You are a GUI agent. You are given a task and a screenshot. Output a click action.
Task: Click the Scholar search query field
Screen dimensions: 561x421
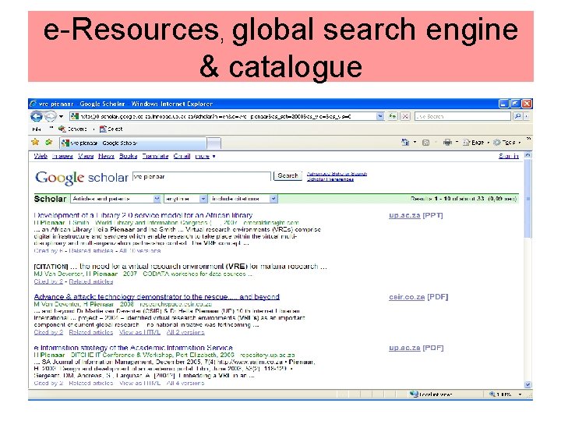(202, 176)
